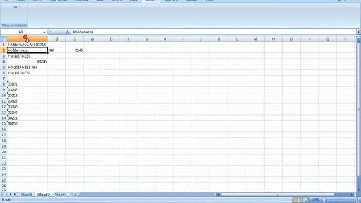Viewport: 361px width, 203px height.
Task: Select row 26 header
Action: coord(3,186)
